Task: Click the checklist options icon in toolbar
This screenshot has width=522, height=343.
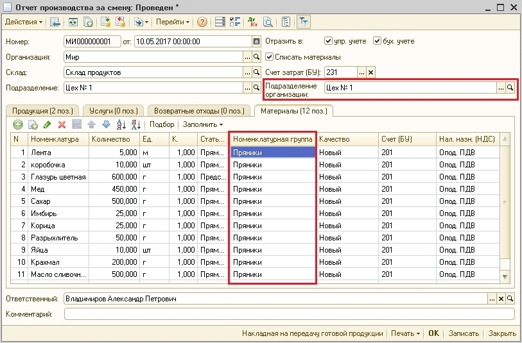Action: click(235, 22)
